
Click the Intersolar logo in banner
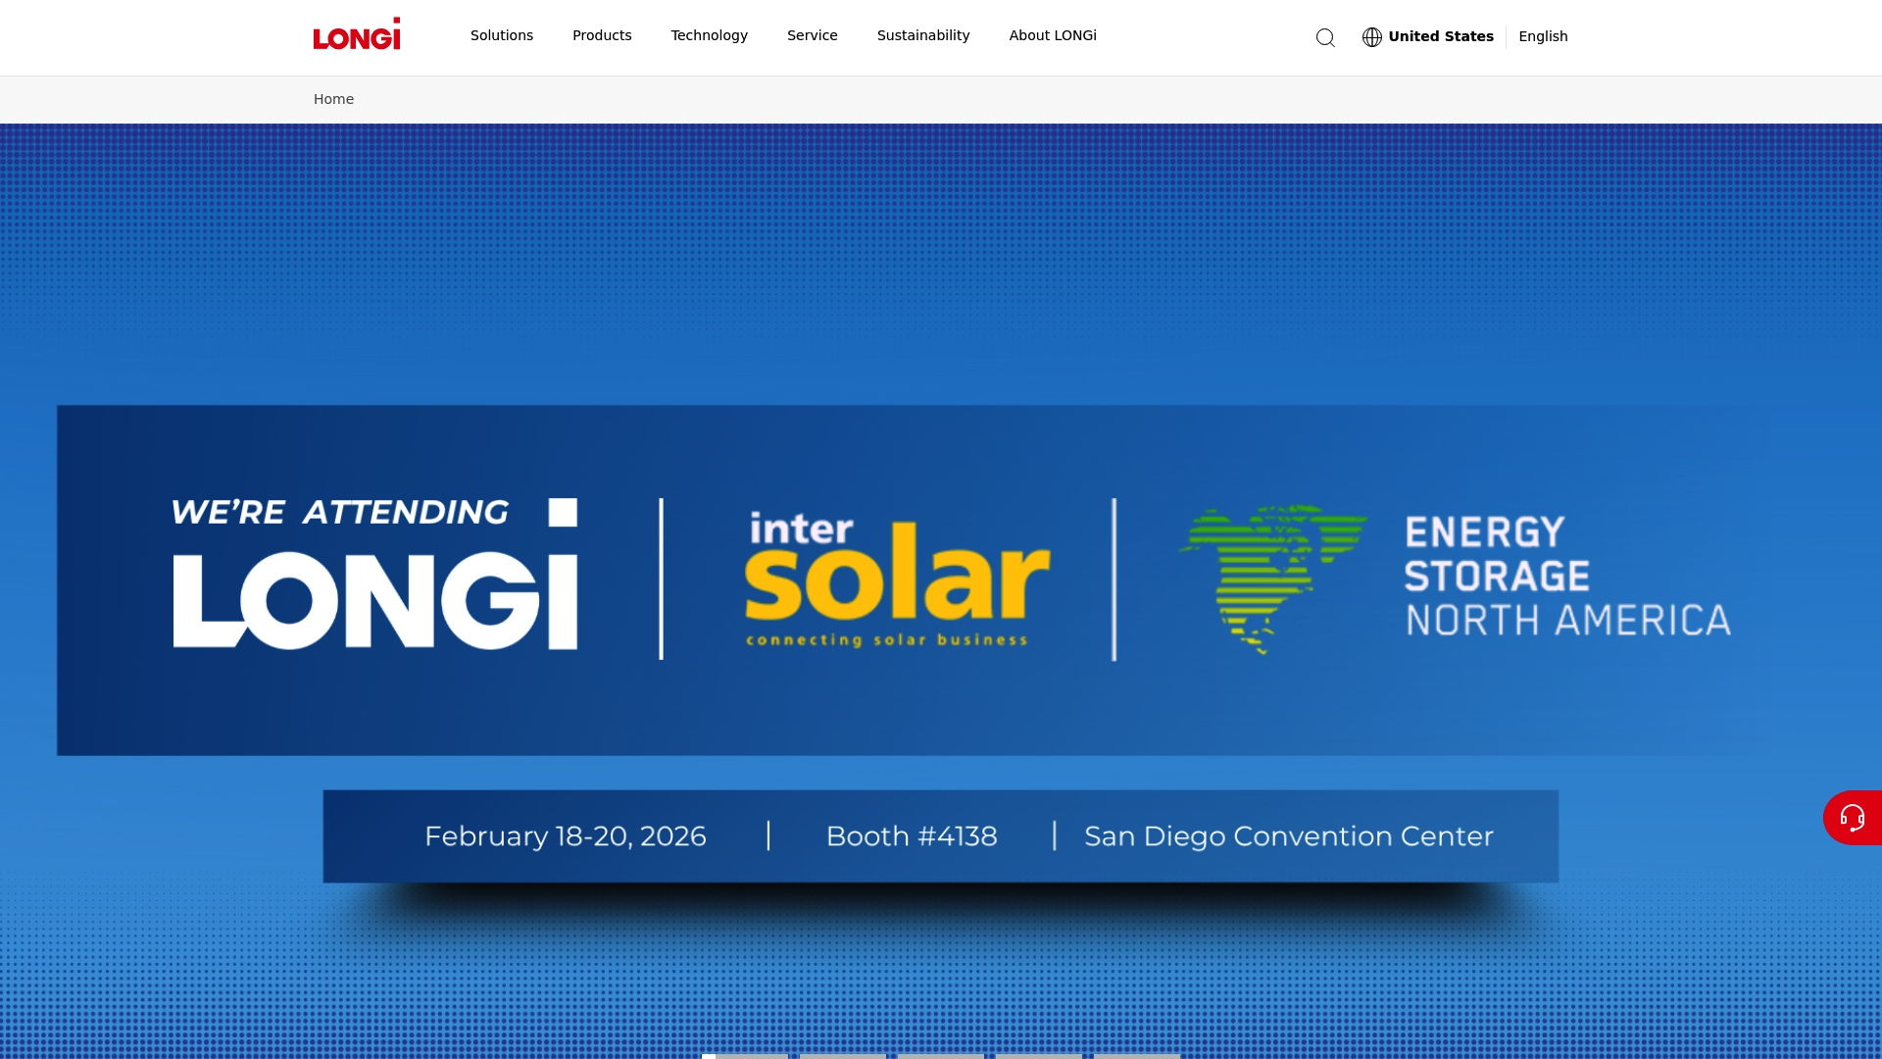coord(896,580)
